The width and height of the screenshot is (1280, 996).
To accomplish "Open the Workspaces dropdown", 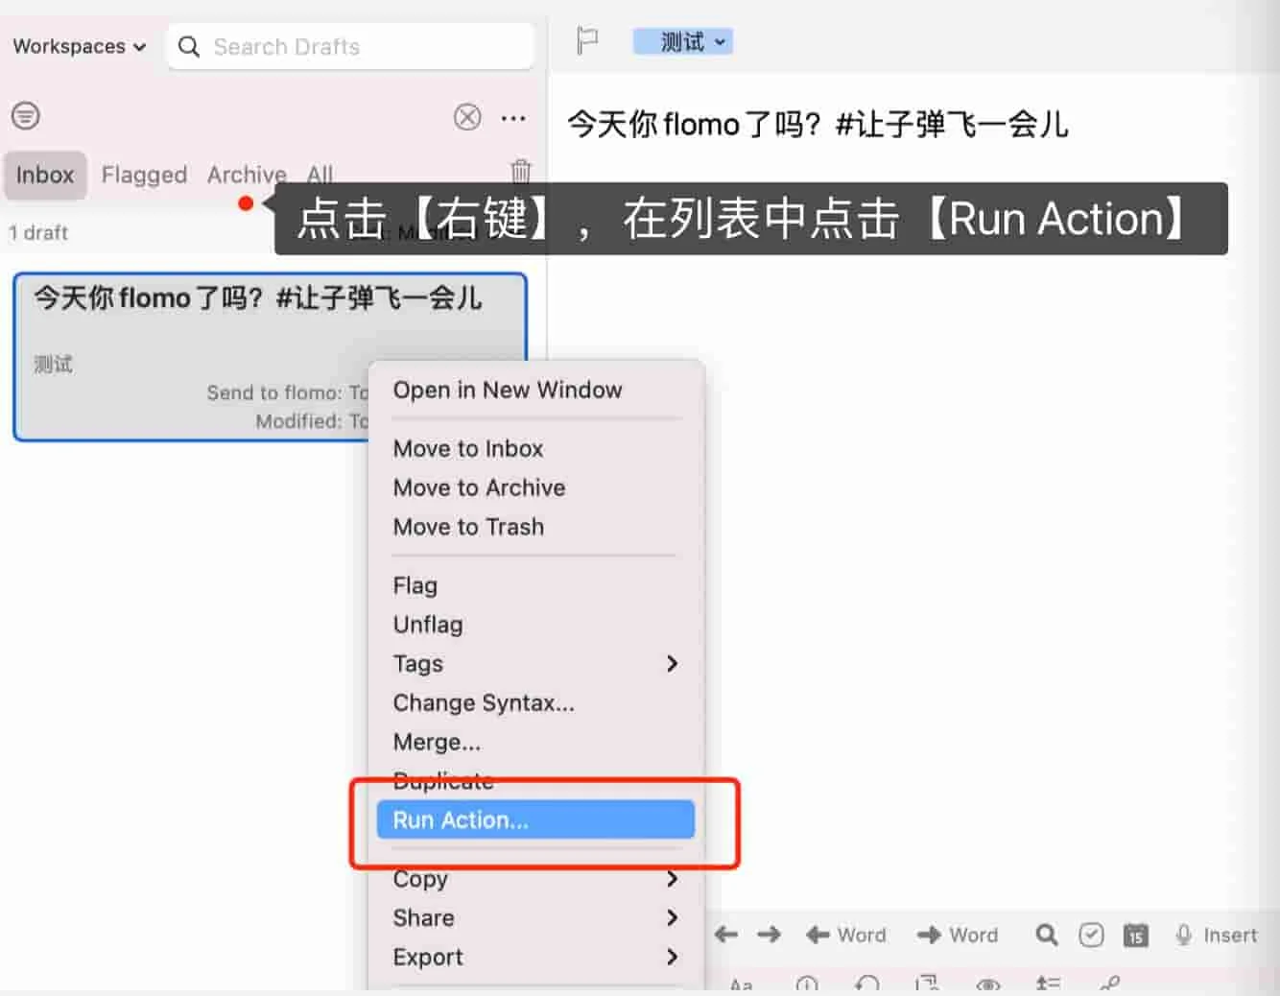I will [80, 46].
